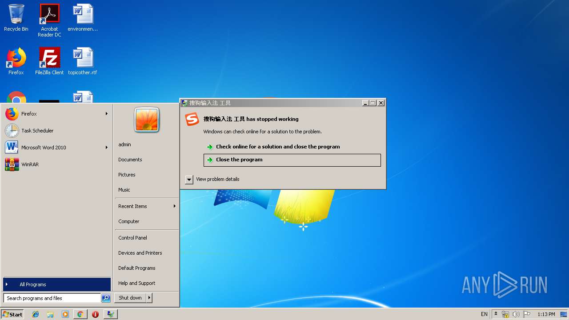
Task: Open Internet Explorer from the taskbar
Action: pyautogui.click(x=36, y=314)
